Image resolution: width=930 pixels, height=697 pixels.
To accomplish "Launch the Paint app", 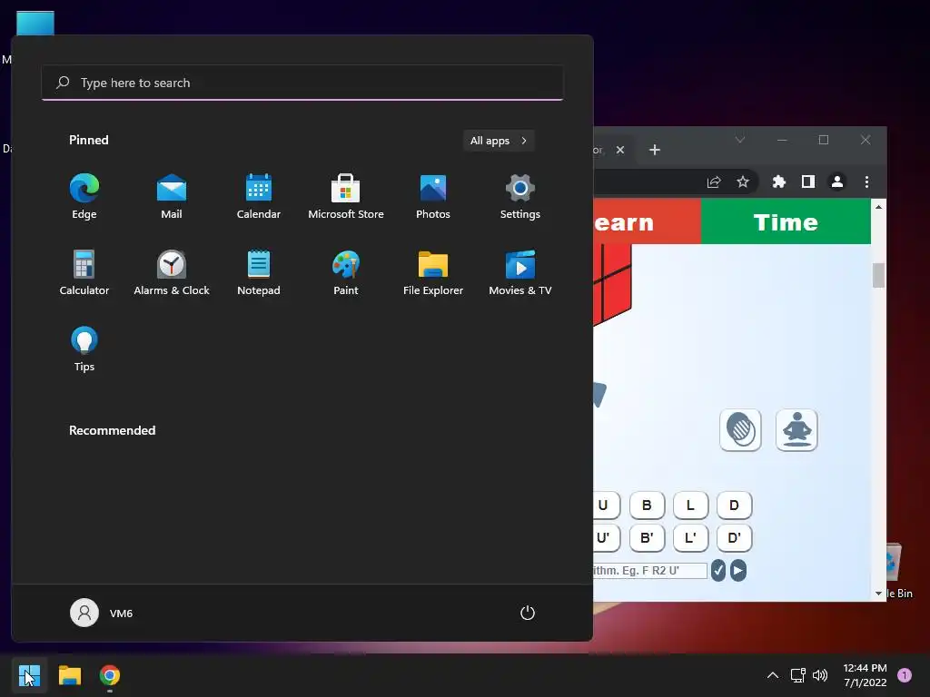I will coord(346,273).
